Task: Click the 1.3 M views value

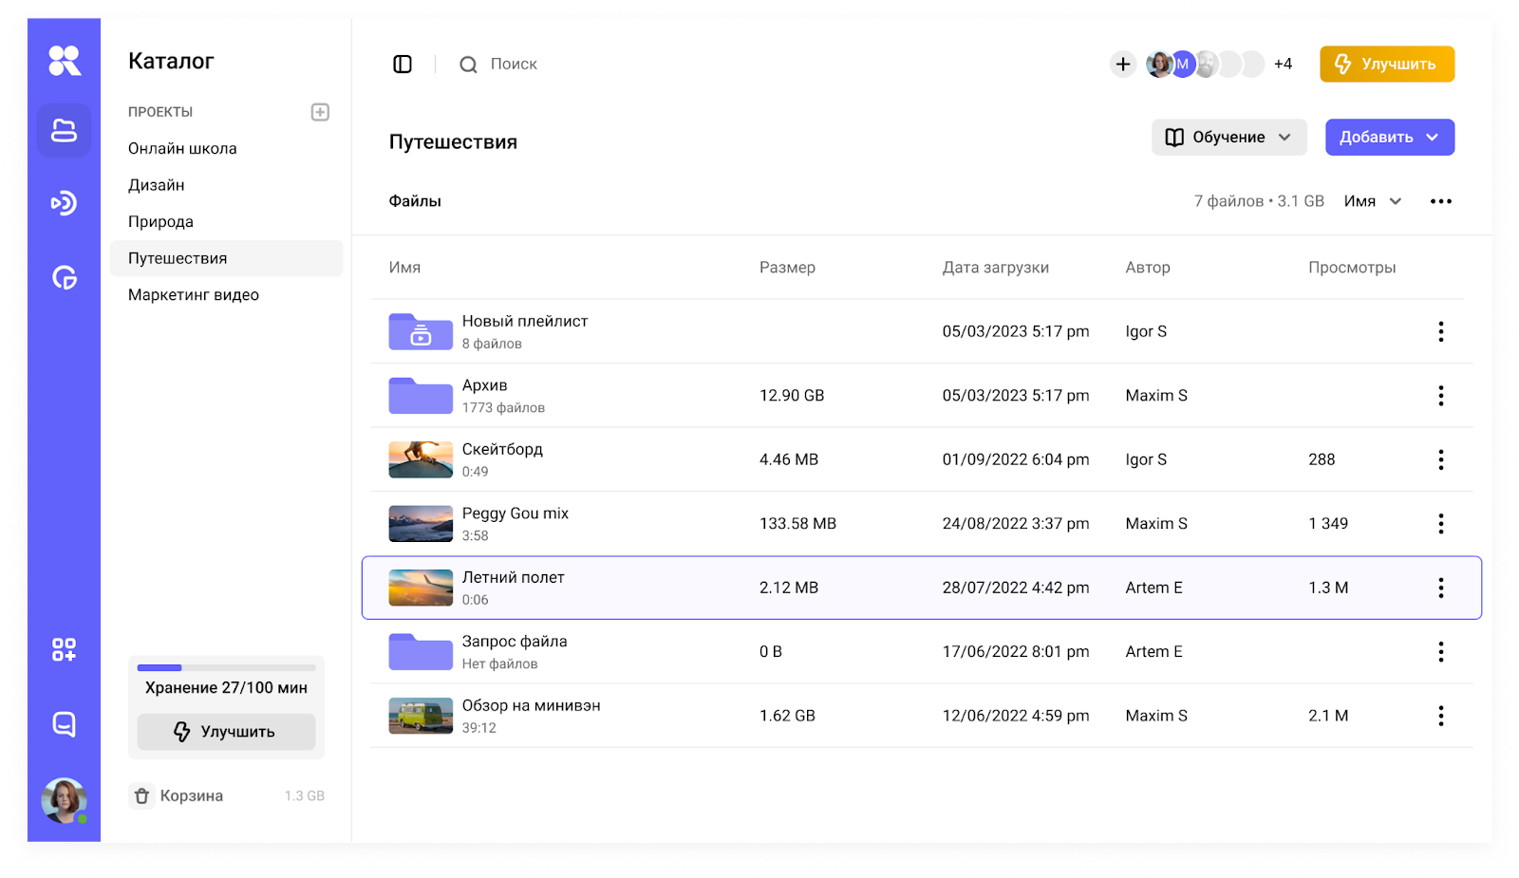Action: point(1328,588)
